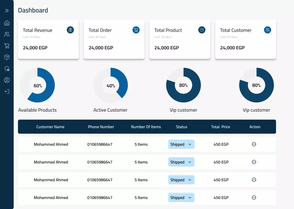Open the Customers people icon in sidebar

pos(7,34)
